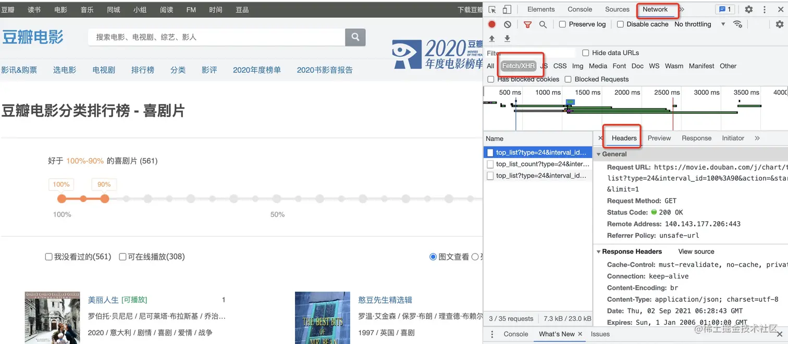This screenshot has width=788, height=344.
Task: Open the Issues drawer tab
Action: pos(600,334)
